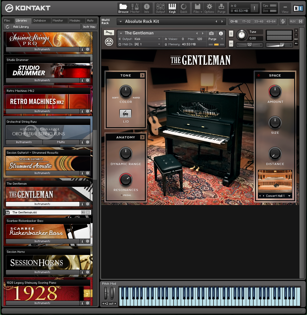The width and height of the screenshot is (307, 315).
Task: Open instrument edit mode wrench icon
Action: (x=109, y=32)
